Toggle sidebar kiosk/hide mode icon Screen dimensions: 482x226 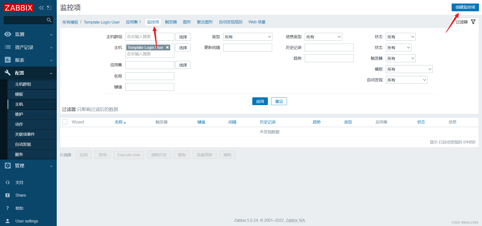pos(49,8)
